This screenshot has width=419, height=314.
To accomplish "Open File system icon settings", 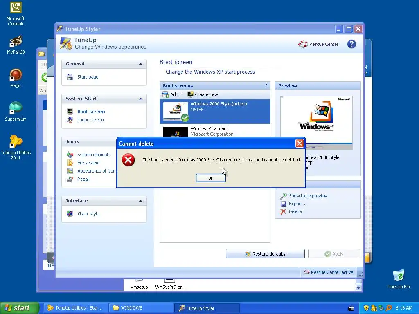I will pyautogui.click(x=88, y=163).
